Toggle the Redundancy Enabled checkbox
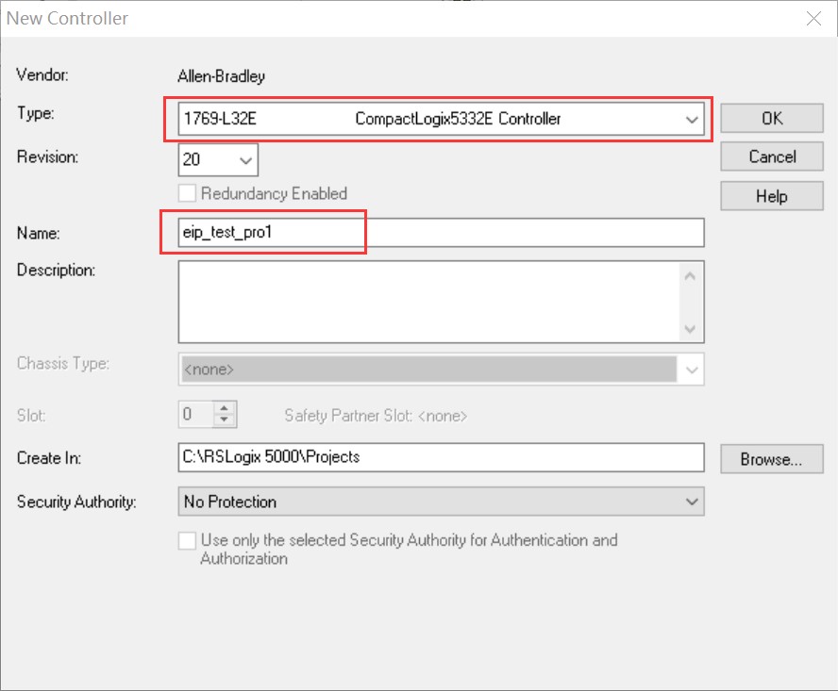The height and width of the screenshot is (691, 838). (188, 193)
